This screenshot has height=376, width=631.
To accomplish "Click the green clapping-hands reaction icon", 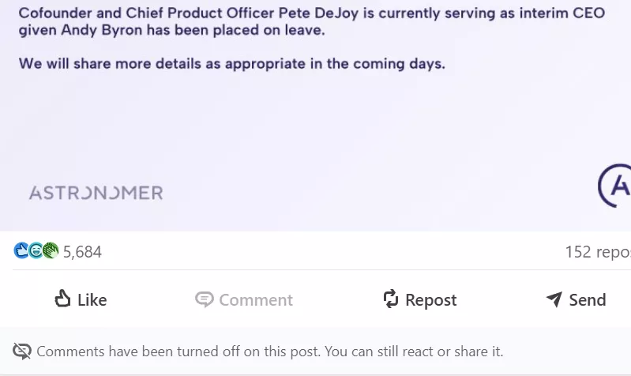I will (51, 251).
